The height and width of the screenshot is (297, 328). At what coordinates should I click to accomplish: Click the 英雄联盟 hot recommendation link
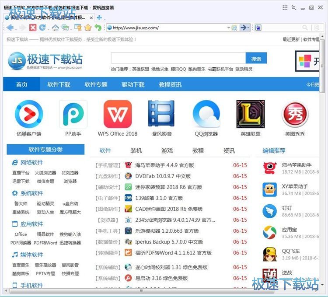tap(140, 69)
